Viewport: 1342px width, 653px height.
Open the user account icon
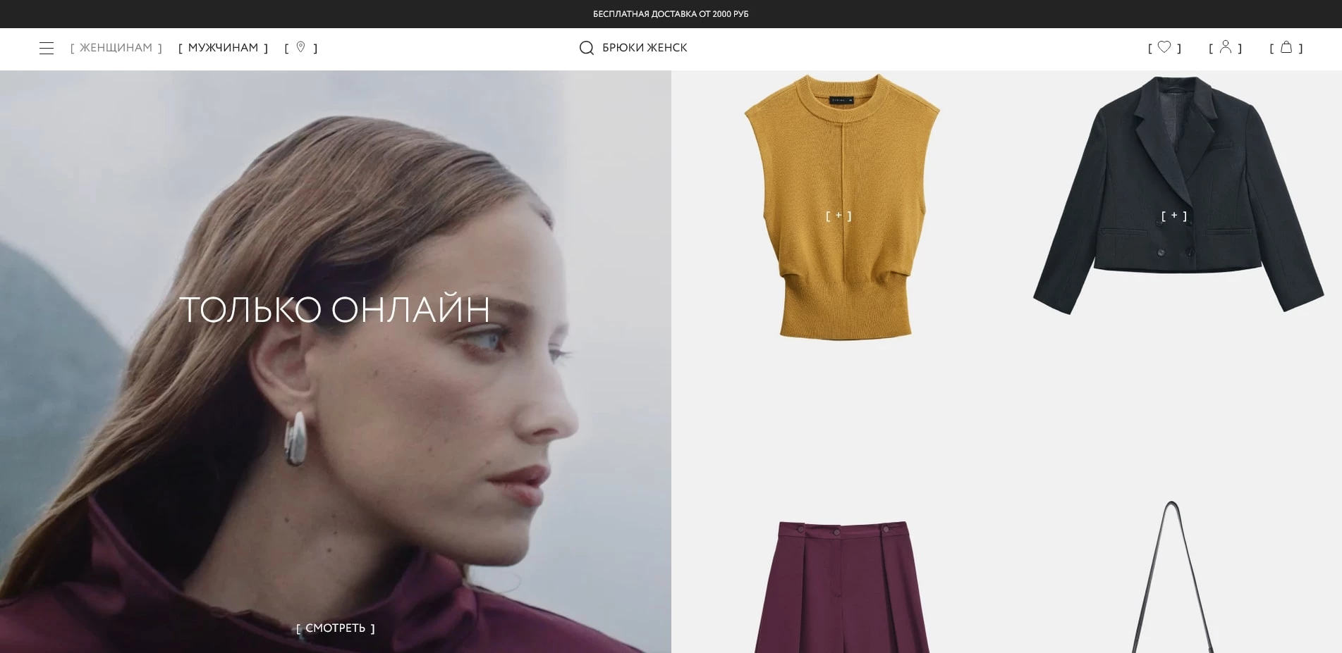click(1226, 47)
